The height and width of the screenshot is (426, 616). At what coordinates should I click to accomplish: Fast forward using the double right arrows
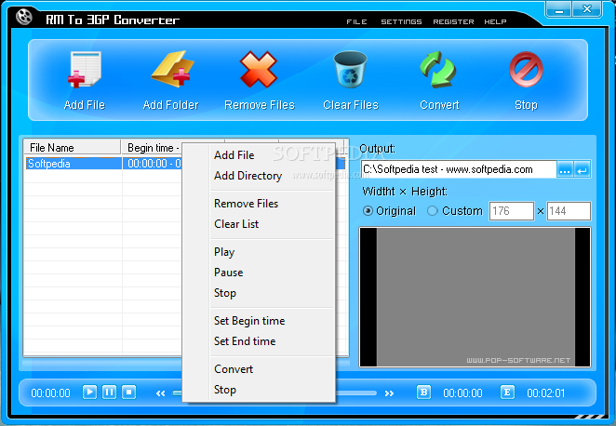point(389,393)
